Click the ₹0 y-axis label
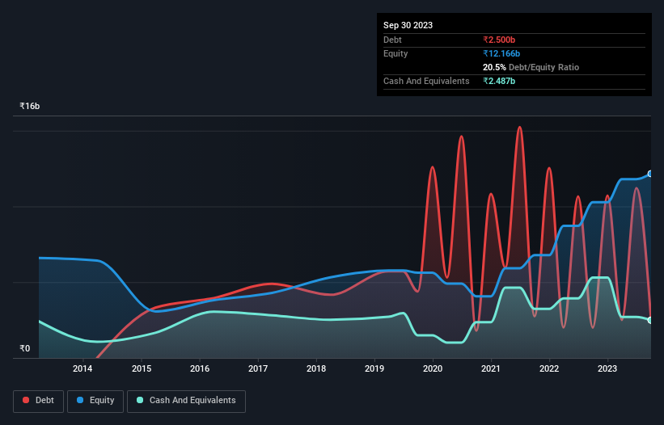Viewport: 664px width, 425px height. click(25, 348)
